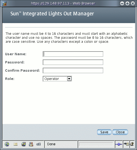
Task: Focus the Confirm Password input field
Action: pyautogui.click(x=73, y=71)
